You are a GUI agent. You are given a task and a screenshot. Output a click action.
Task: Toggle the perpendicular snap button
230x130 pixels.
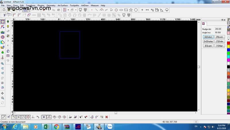33,117
